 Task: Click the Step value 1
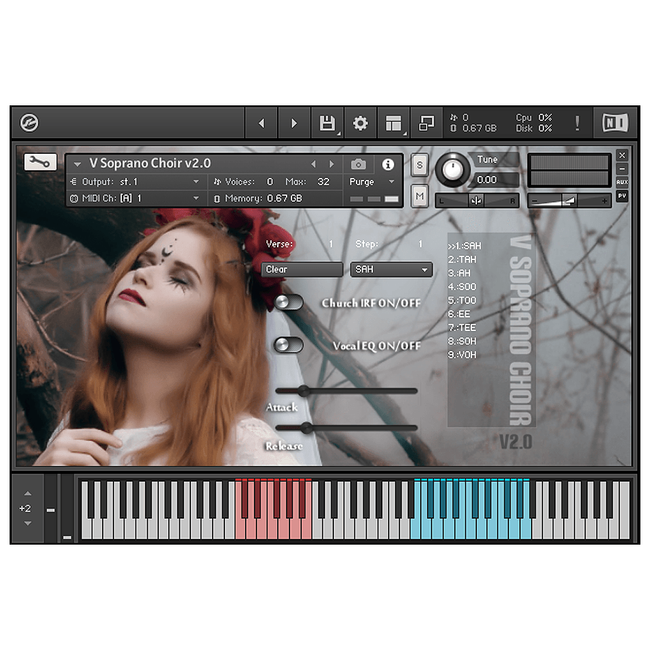420,244
